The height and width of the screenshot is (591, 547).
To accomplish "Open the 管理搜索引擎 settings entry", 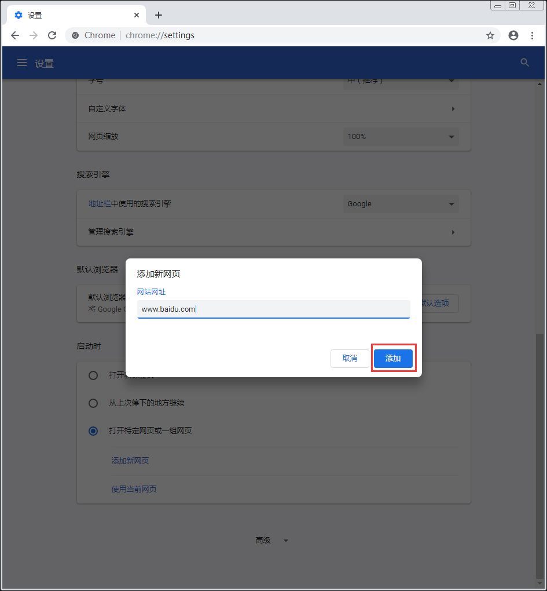I will (273, 231).
